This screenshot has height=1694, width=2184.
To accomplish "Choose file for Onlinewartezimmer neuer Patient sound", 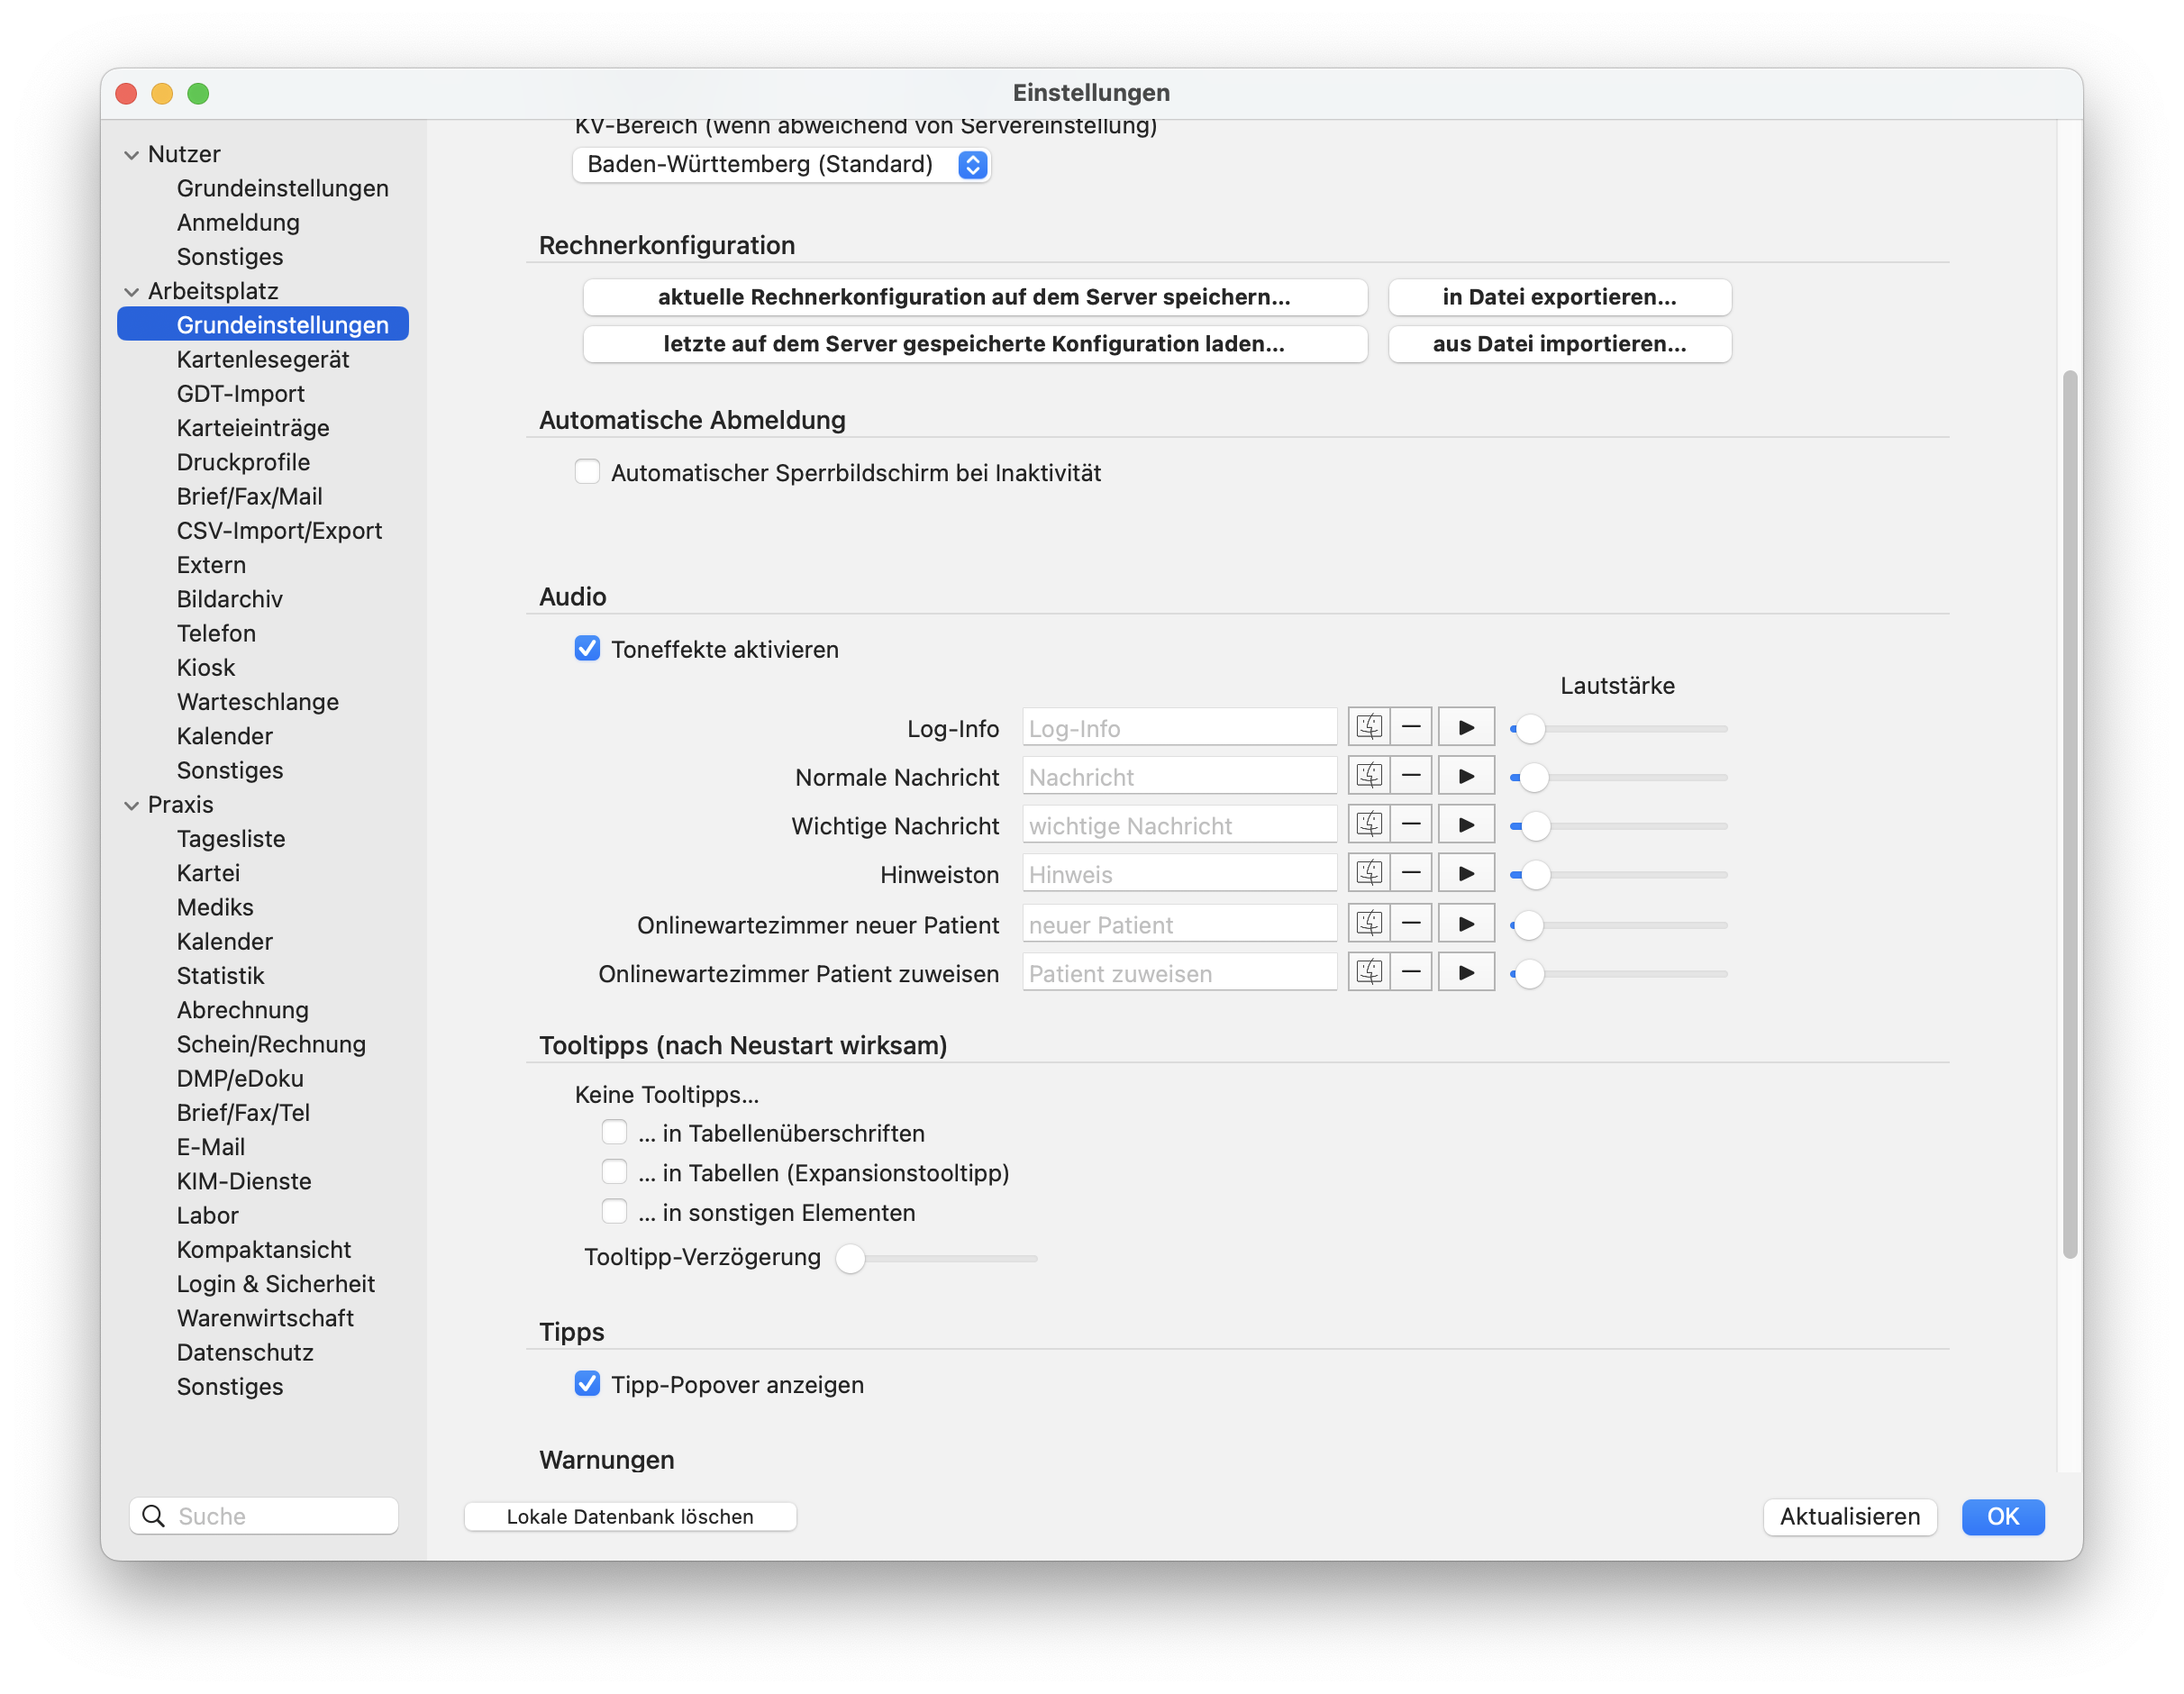I will [x=1368, y=924].
